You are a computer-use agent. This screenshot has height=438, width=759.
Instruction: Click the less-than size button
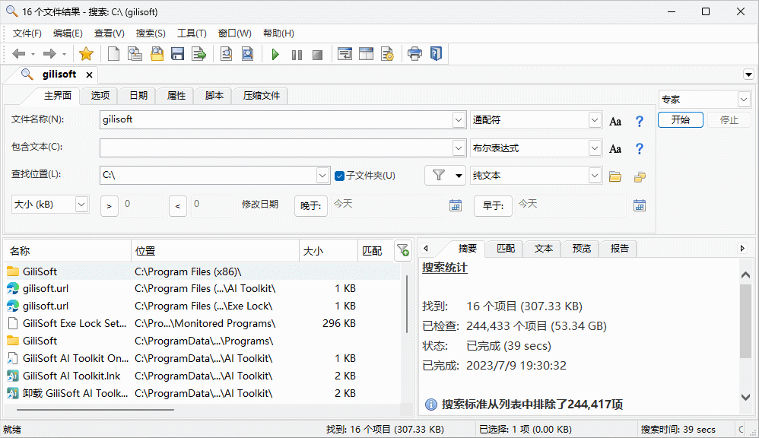[178, 206]
